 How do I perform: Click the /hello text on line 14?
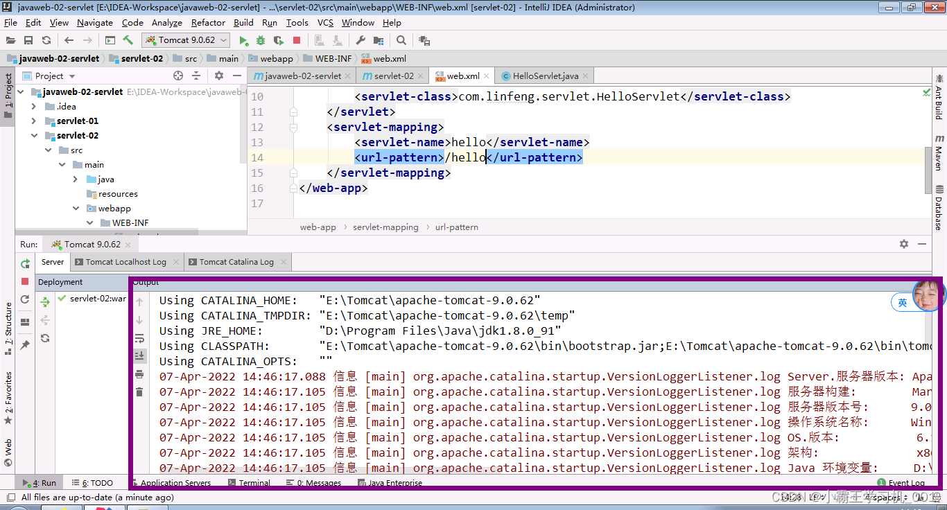tap(465, 157)
